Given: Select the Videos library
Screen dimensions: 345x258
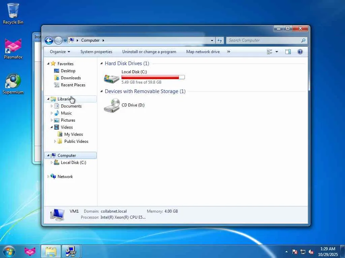Looking at the screenshot, I should 67,127.
